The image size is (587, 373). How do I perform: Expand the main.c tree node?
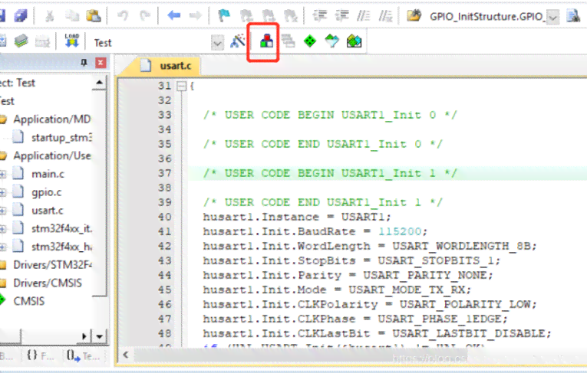[x=2, y=174]
